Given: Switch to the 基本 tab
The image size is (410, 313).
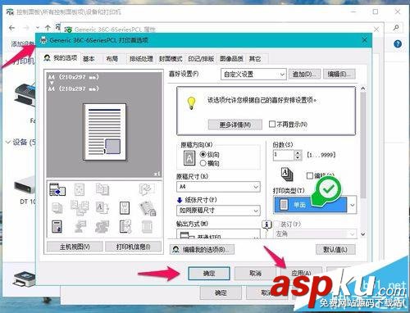Looking at the screenshot, I should click(89, 59).
